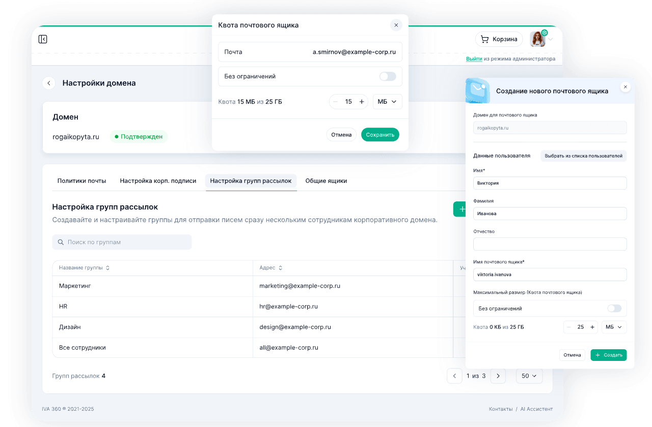The width and height of the screenshot is (652, 427).
Task: Go to previous page of groups
Action: (454, 376)
